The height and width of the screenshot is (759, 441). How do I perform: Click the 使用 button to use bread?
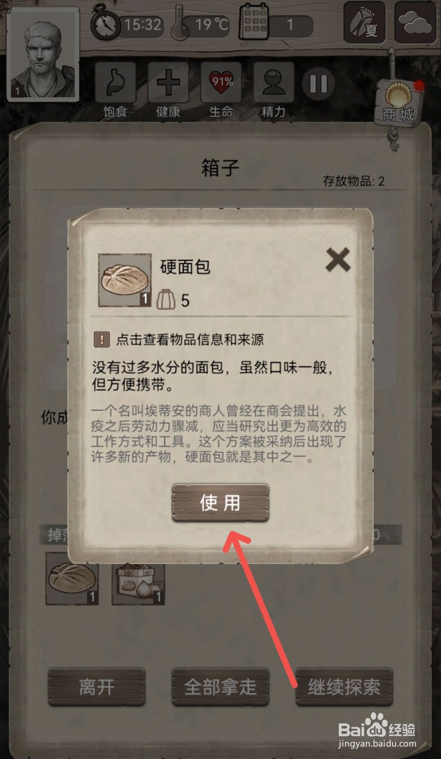pos(220,503)
